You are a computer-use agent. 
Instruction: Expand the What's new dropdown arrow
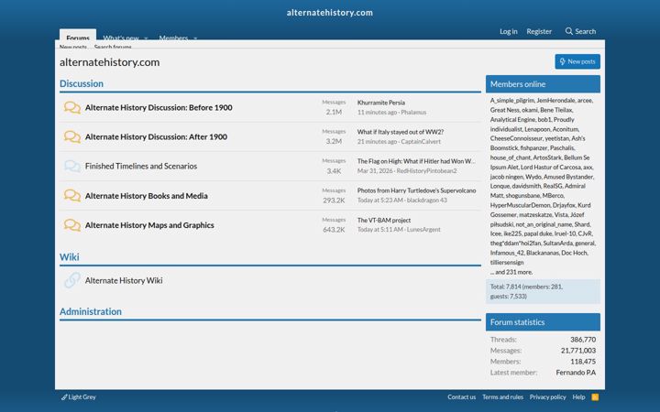tap(146, 38)
